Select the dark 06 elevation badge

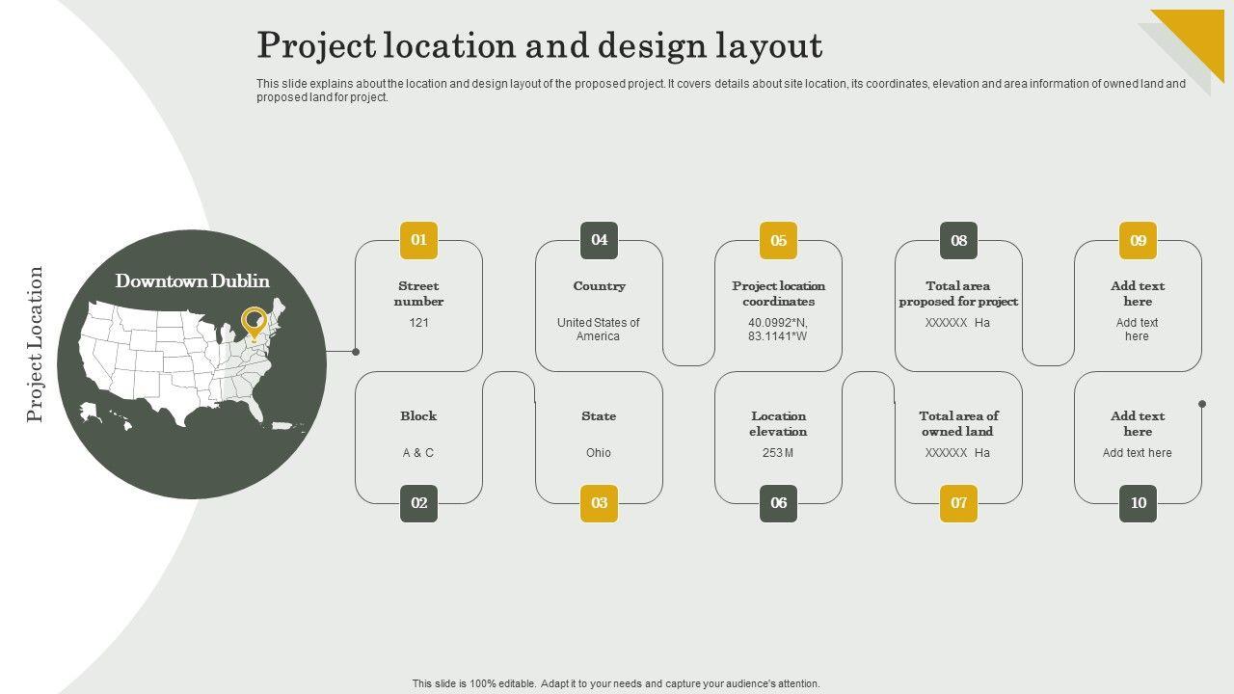[778, 503]
